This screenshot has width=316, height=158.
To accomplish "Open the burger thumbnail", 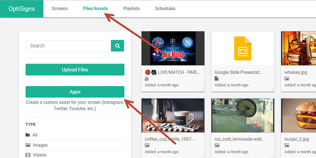I will pyautogui.click(x=299, y=115).
